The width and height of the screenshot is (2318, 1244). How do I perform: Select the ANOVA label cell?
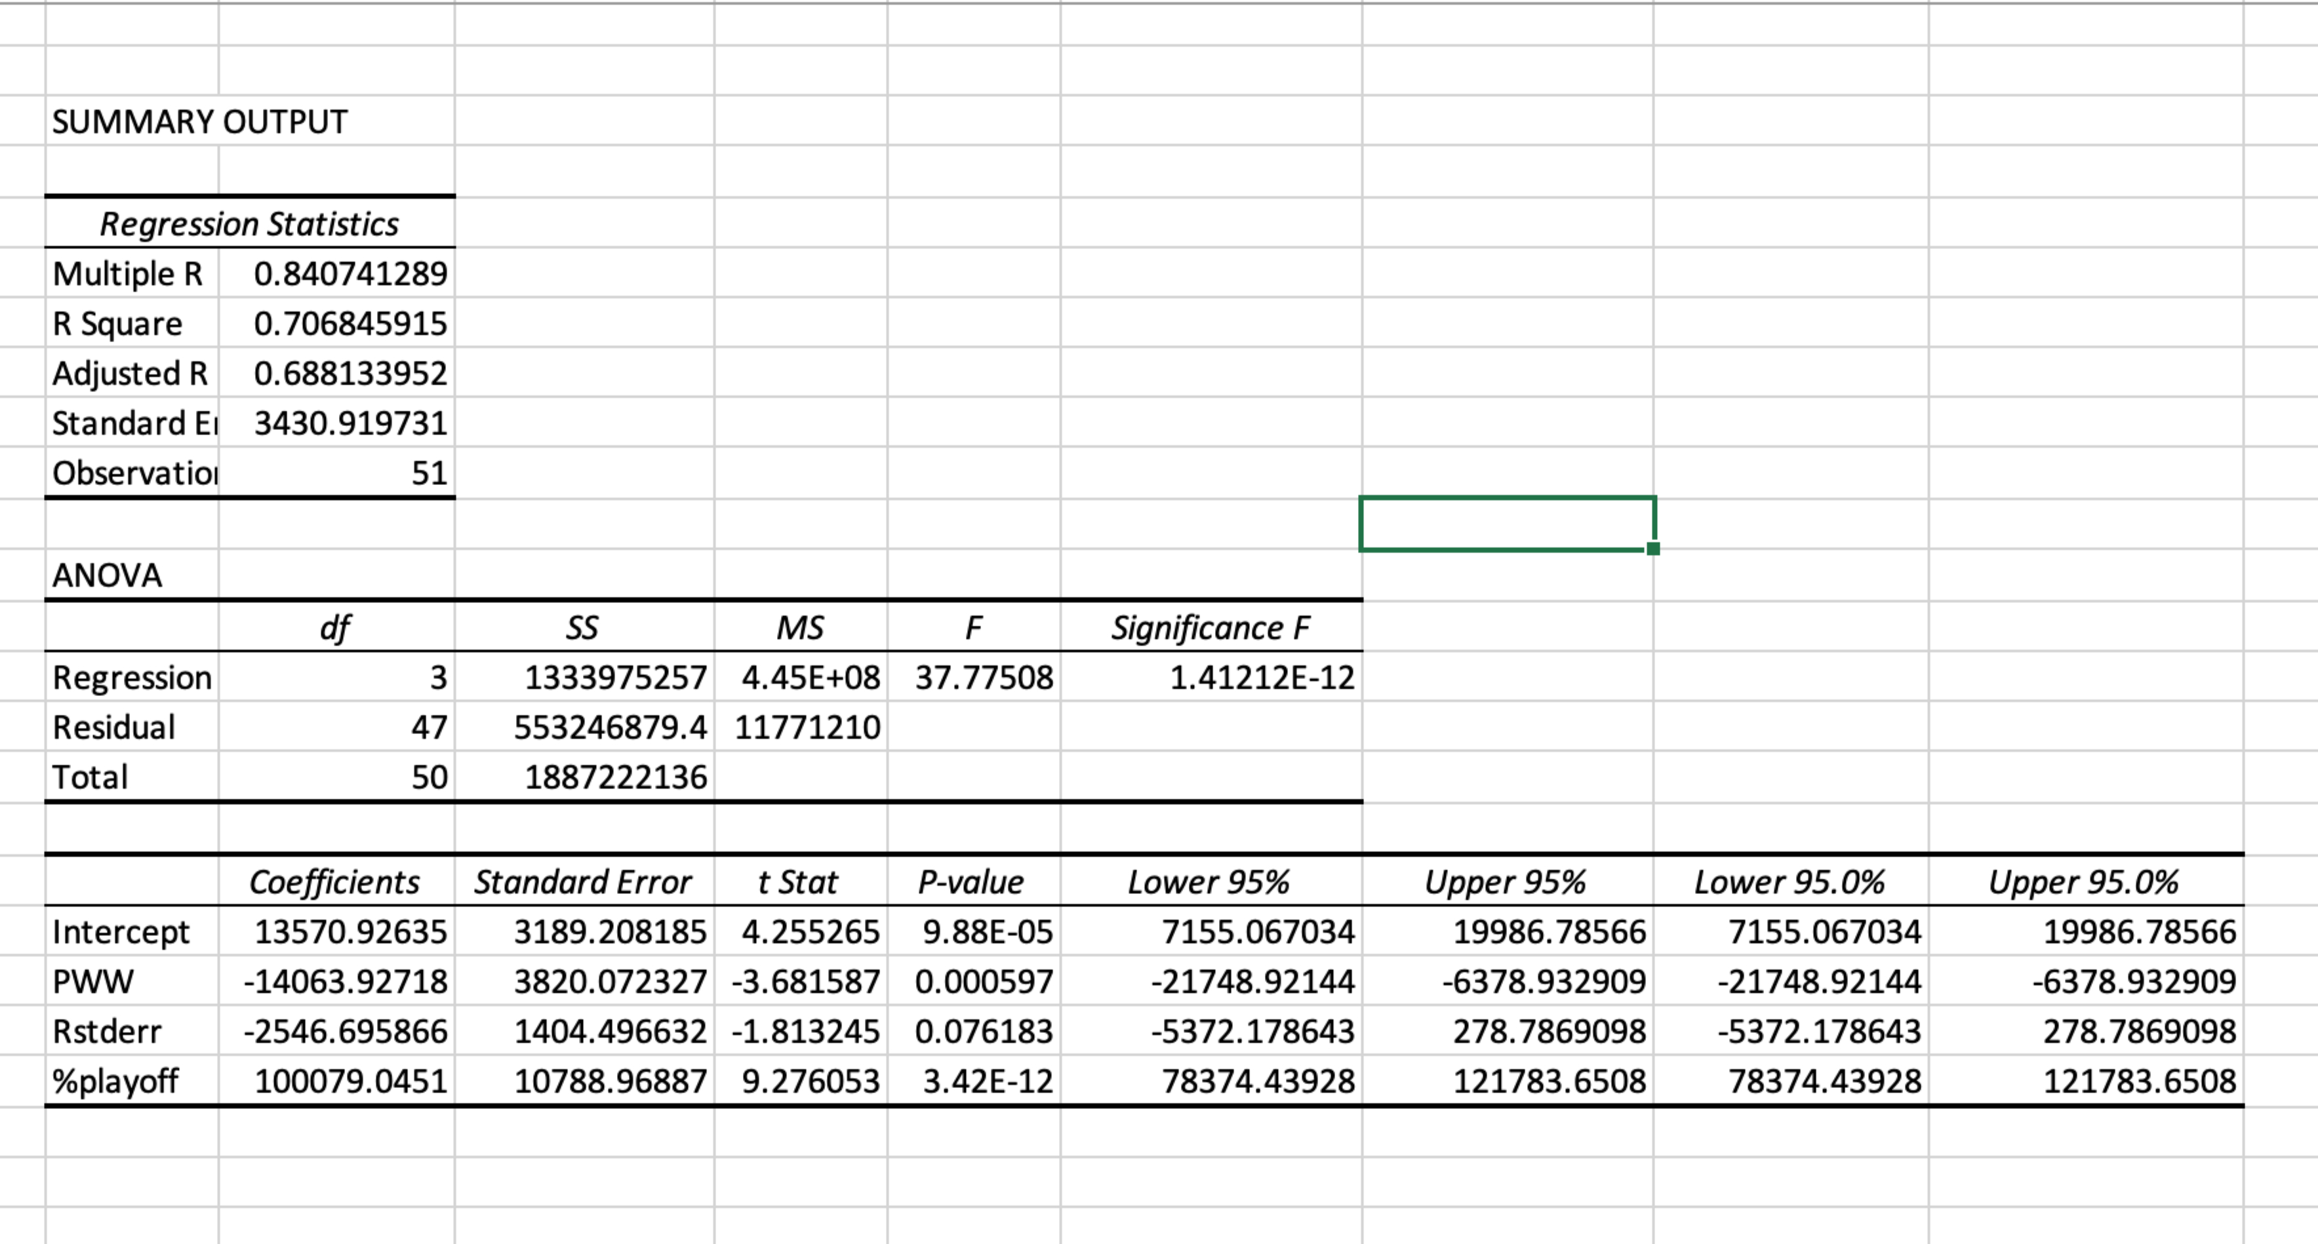pos(131,575)
